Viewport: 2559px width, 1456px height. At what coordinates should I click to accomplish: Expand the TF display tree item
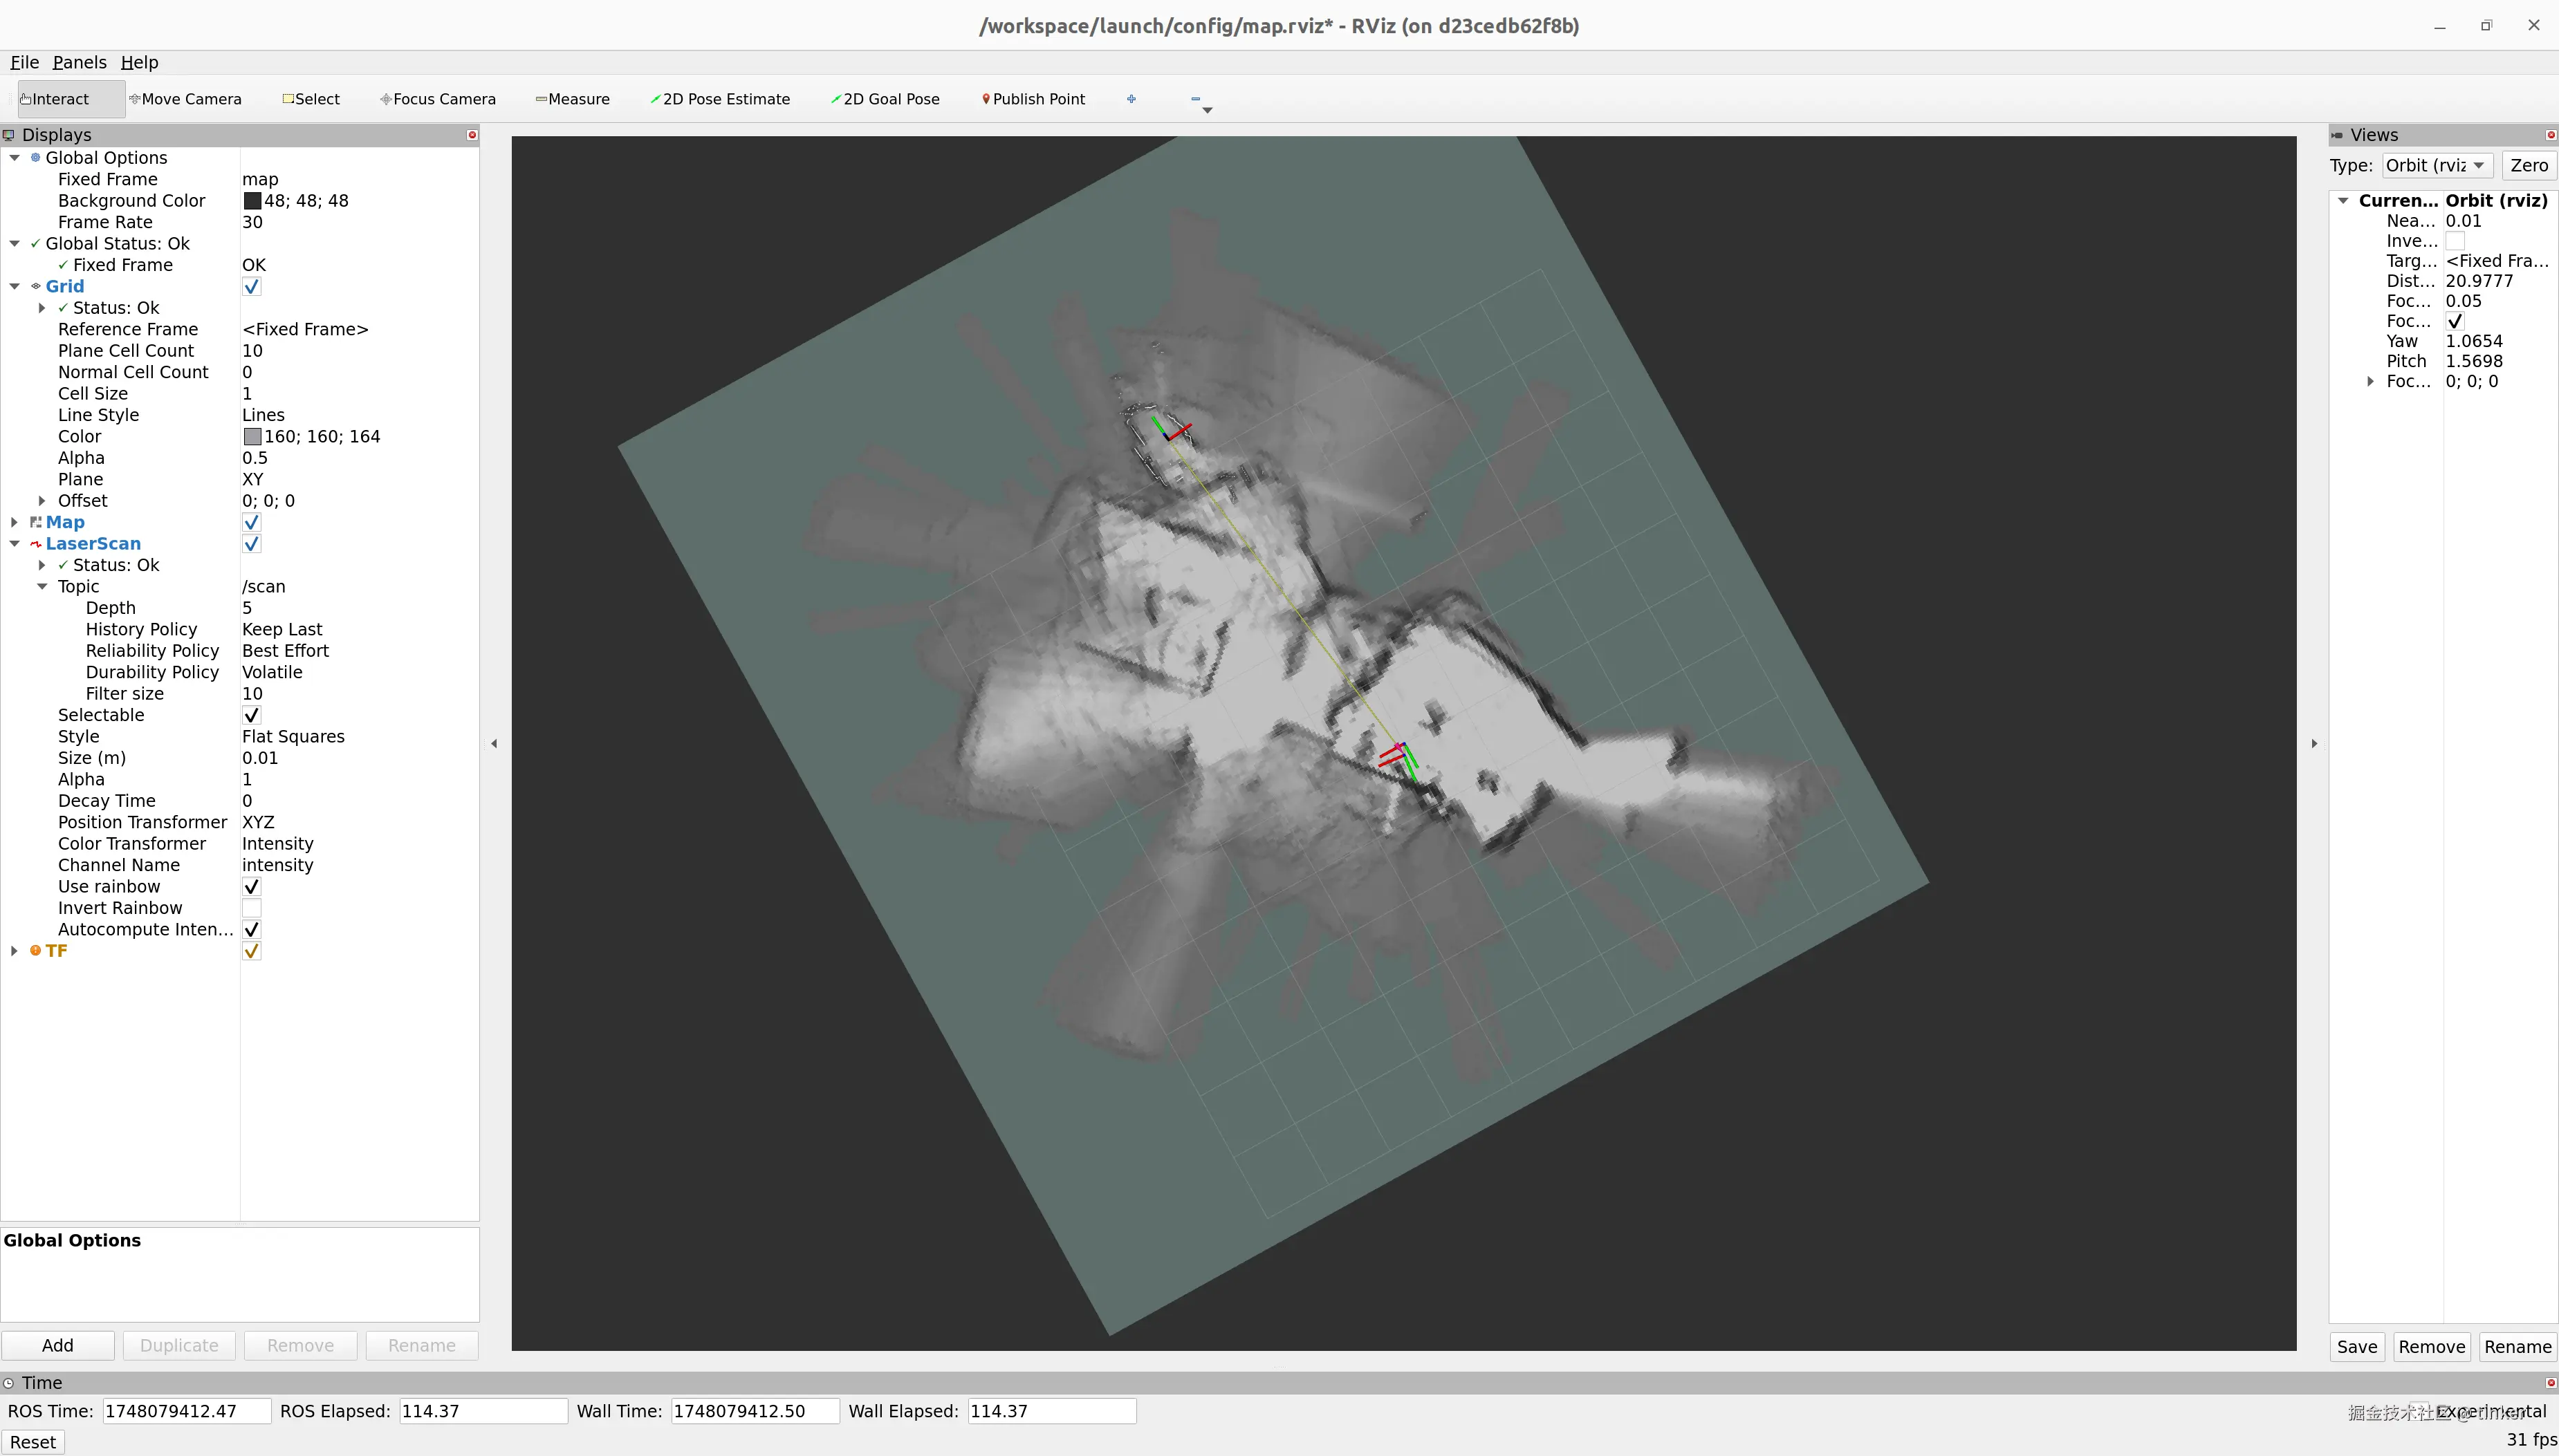pyautogui.click(x=14, y=951)
